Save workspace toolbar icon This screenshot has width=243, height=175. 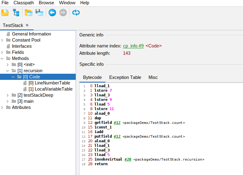pos(39,13)
